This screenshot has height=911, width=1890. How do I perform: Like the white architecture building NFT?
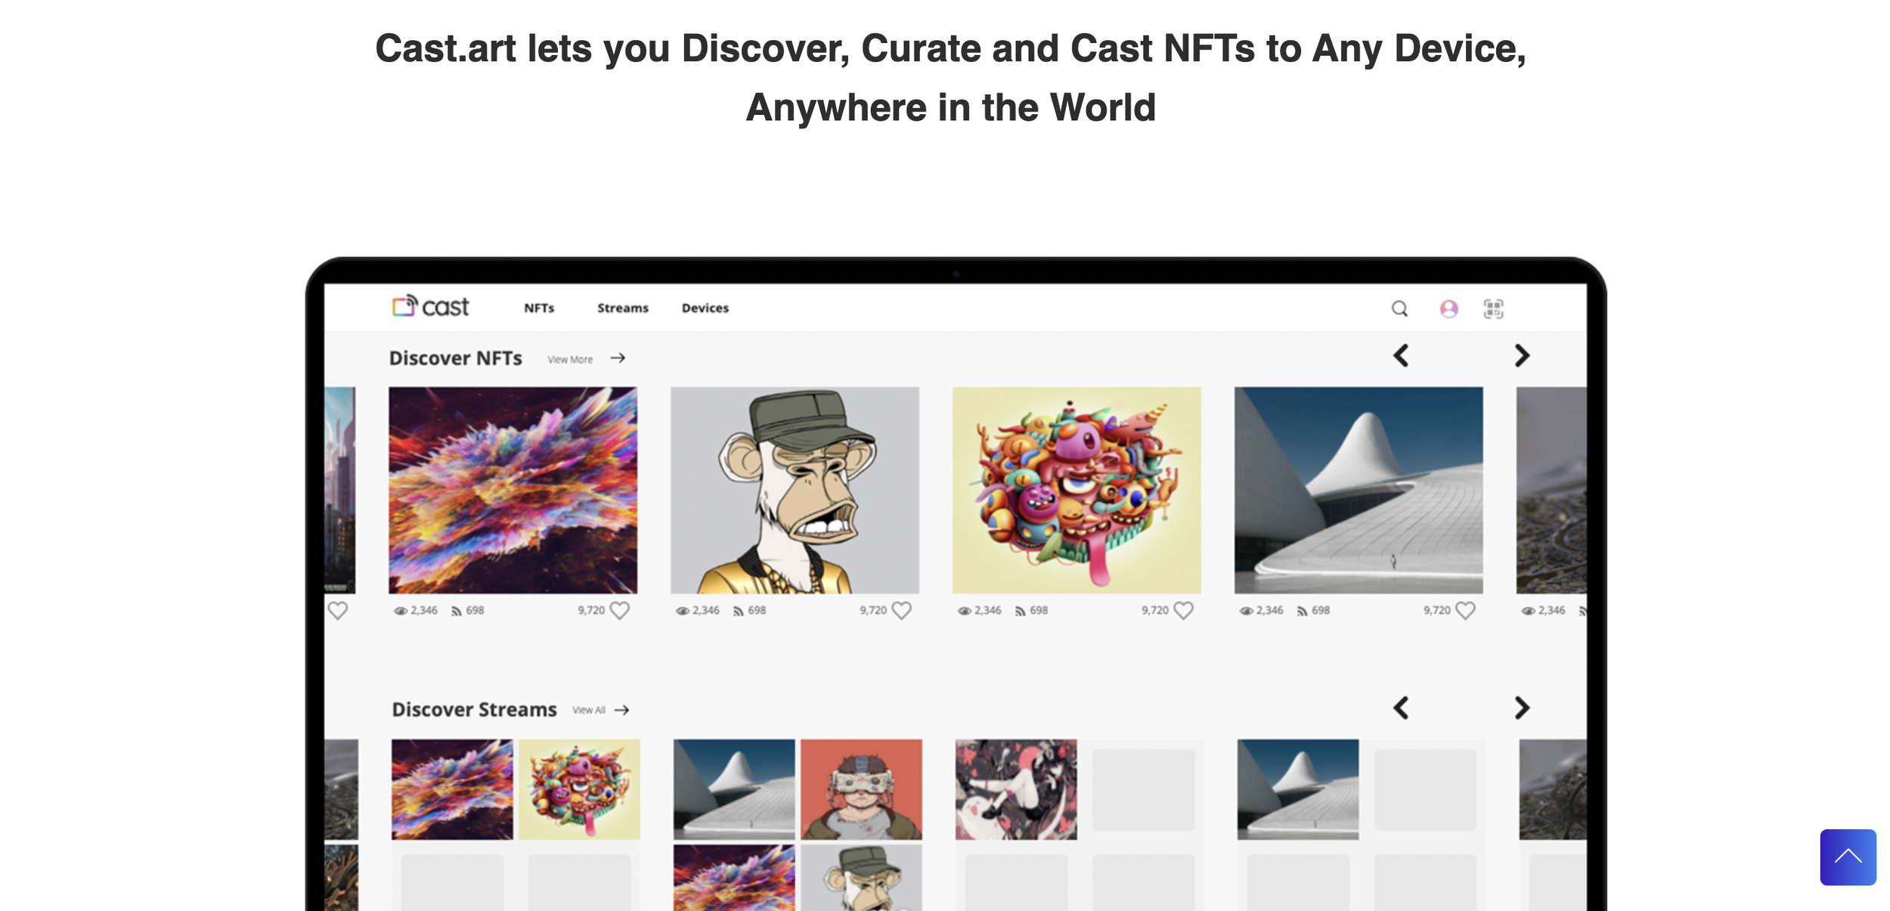(1465, 610)
